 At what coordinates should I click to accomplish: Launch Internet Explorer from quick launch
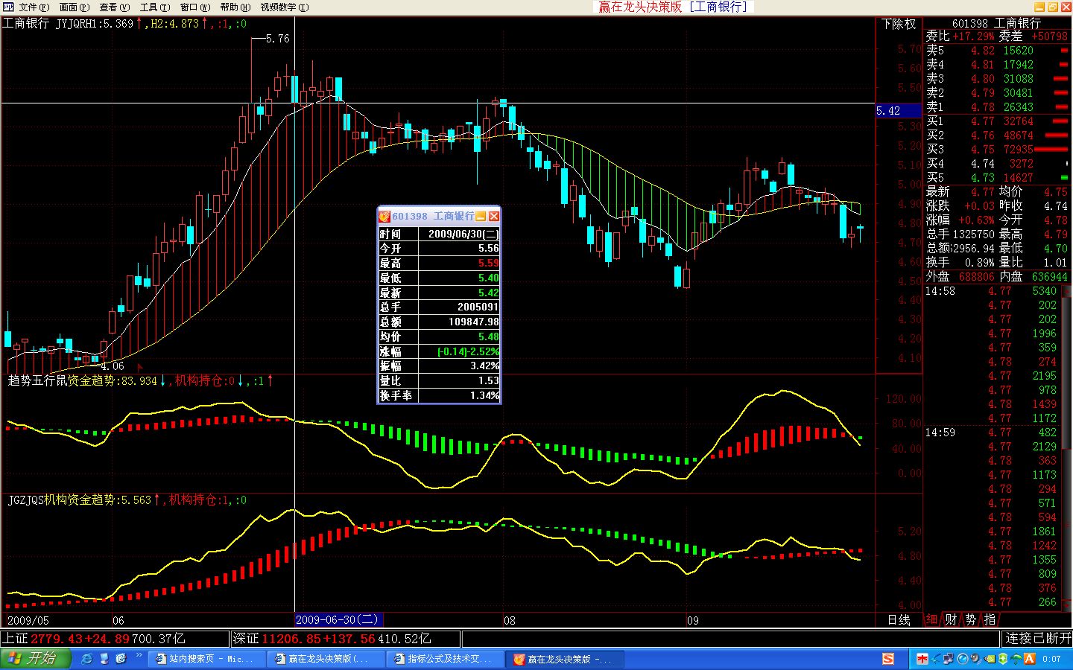pos(87,659)
